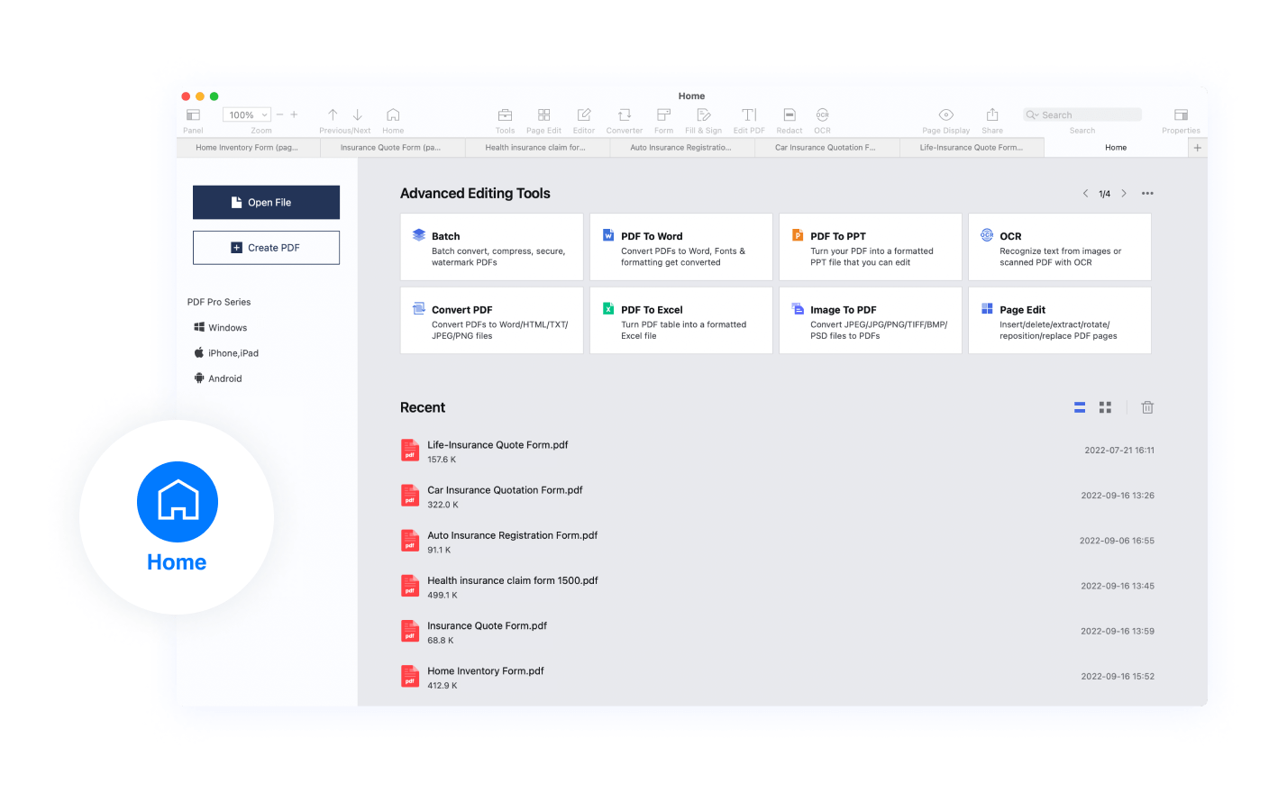Go to next page of editing tools

[x=1124, y=194]
